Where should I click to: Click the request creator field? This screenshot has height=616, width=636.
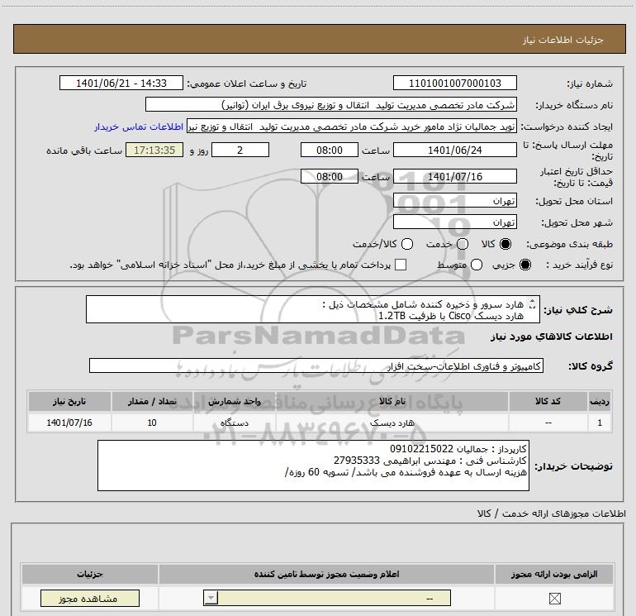(352, 127)
